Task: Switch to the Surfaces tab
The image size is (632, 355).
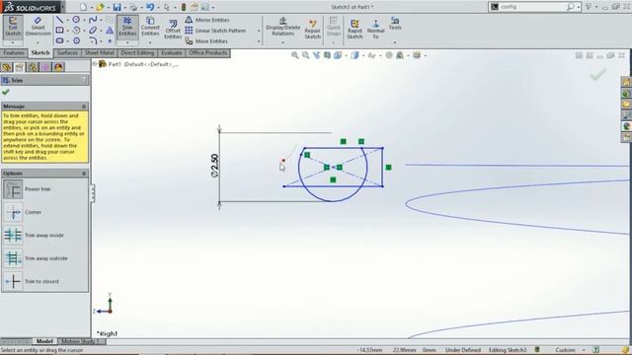Action: 67,53
